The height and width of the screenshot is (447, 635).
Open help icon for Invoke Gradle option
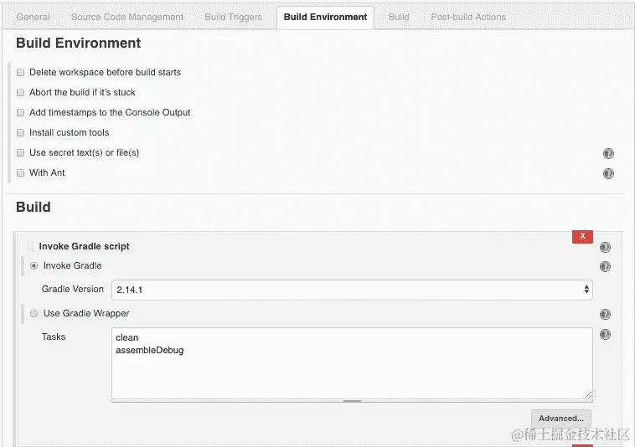pos(605,266)
